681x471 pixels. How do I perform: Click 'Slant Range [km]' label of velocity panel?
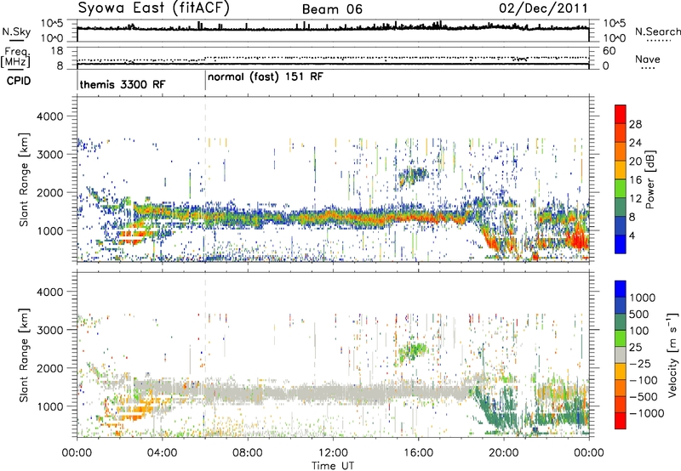pos(25,355)
